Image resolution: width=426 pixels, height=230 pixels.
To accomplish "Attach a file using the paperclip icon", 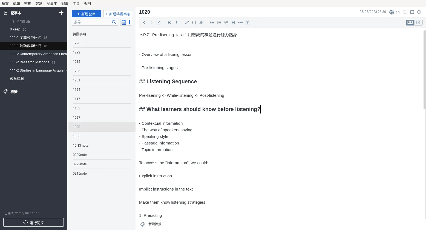I will click(x=201, y=23).
